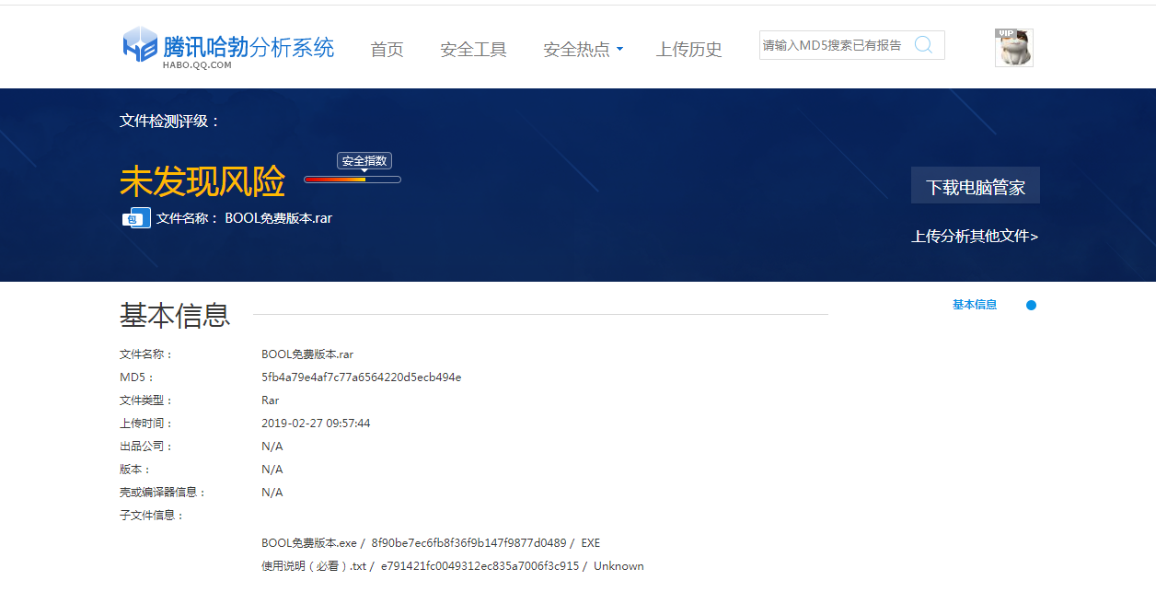Click the 上传时间： field label
1156x592 pixels.
(146, 424)
